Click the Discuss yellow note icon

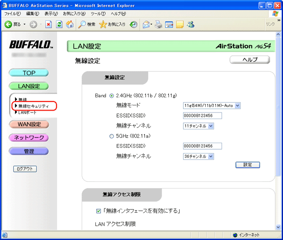[180, 24]
